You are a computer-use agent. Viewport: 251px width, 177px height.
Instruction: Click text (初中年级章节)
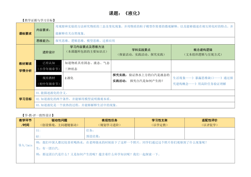49,84
